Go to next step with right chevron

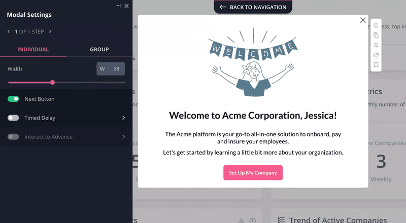coord(50,32)
